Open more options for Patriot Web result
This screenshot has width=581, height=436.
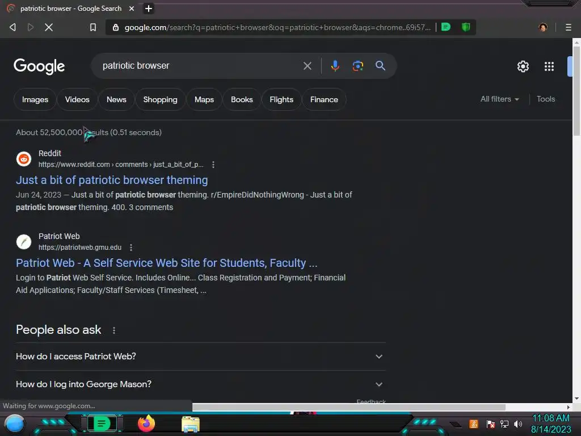(x=131, y=248)
